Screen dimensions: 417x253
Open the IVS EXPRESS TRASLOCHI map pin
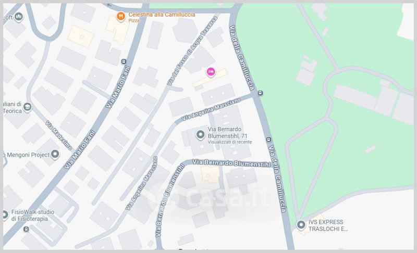(301, 225)
